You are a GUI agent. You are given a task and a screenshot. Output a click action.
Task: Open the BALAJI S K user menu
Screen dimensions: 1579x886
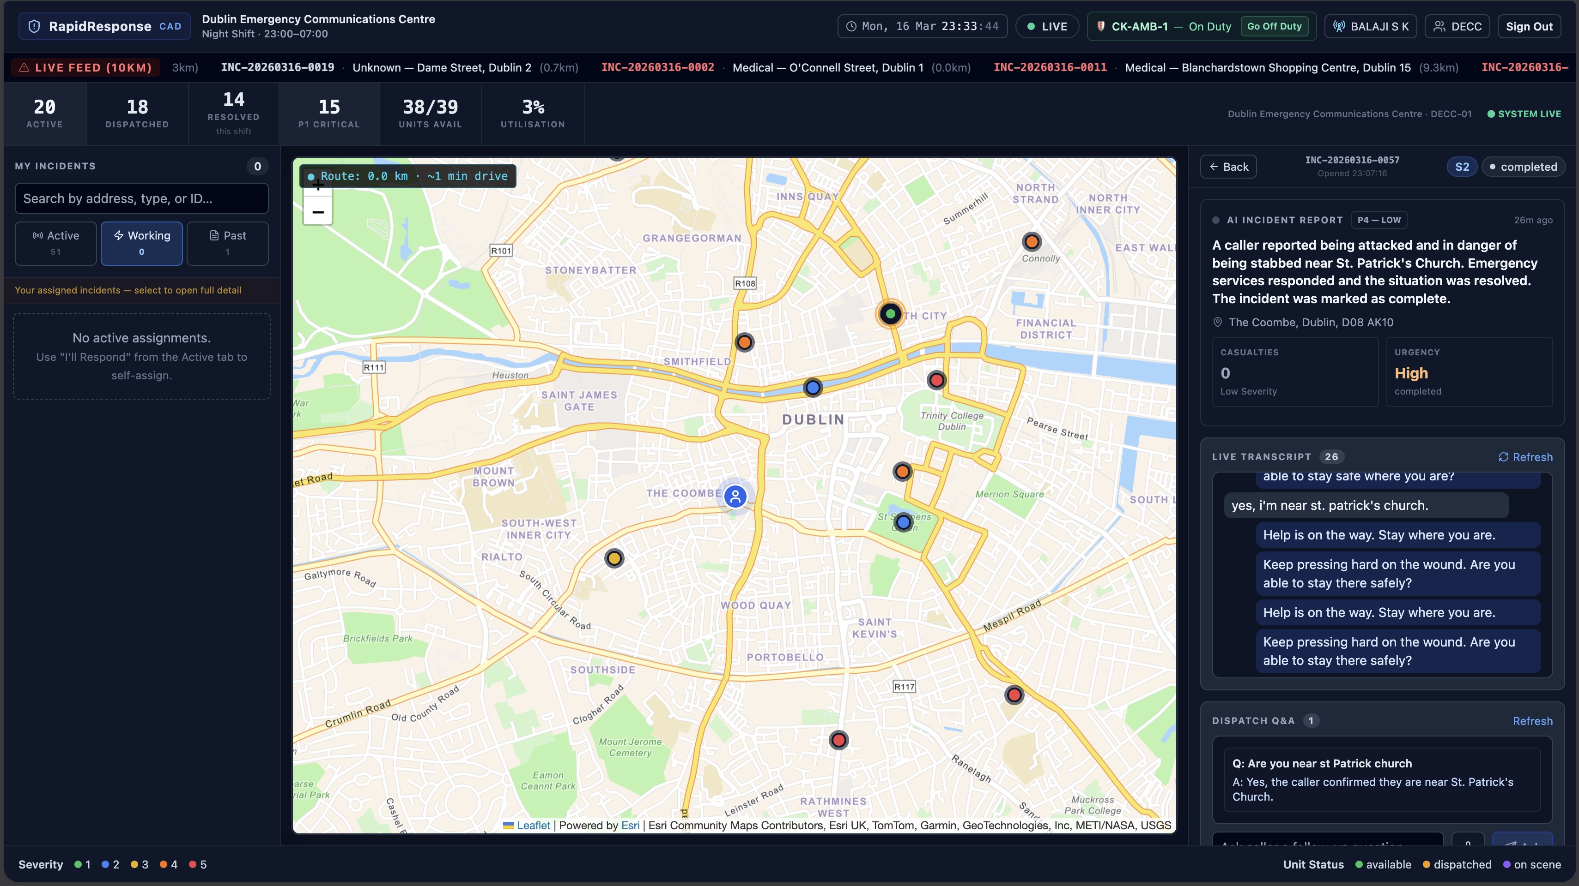(x=1371, y=26)
